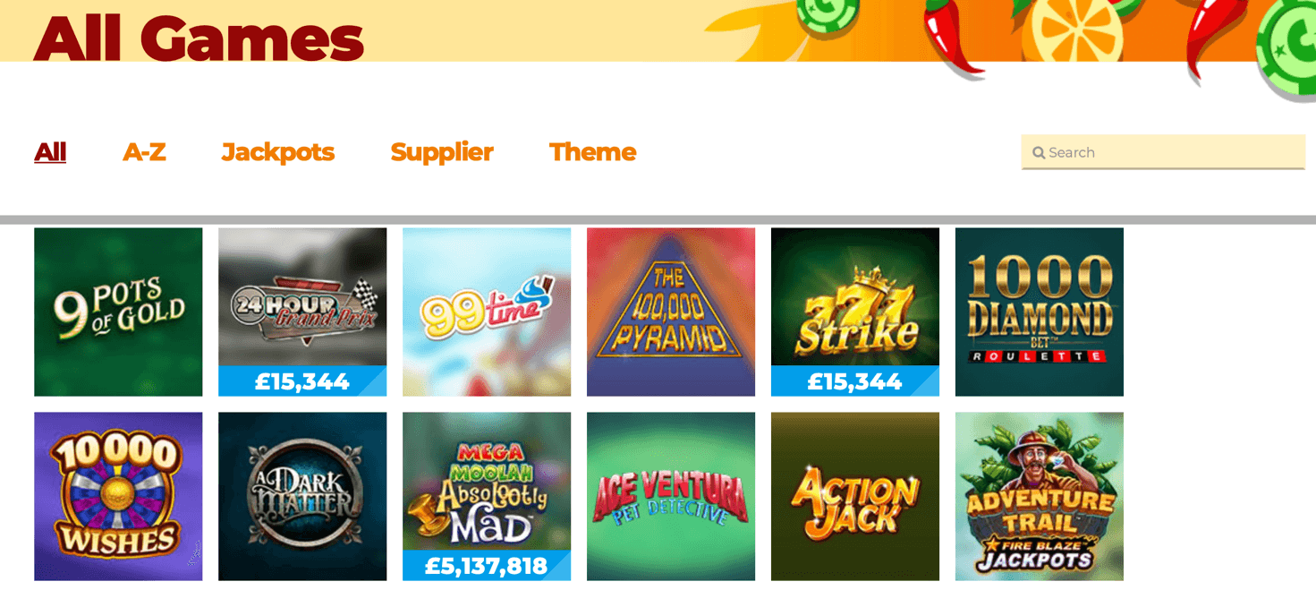Open Adventure Trail Fire Blaze Jackpots
Image resolution: width=1316 pixels, height=590 pixels.
(x=1040, y=496)
